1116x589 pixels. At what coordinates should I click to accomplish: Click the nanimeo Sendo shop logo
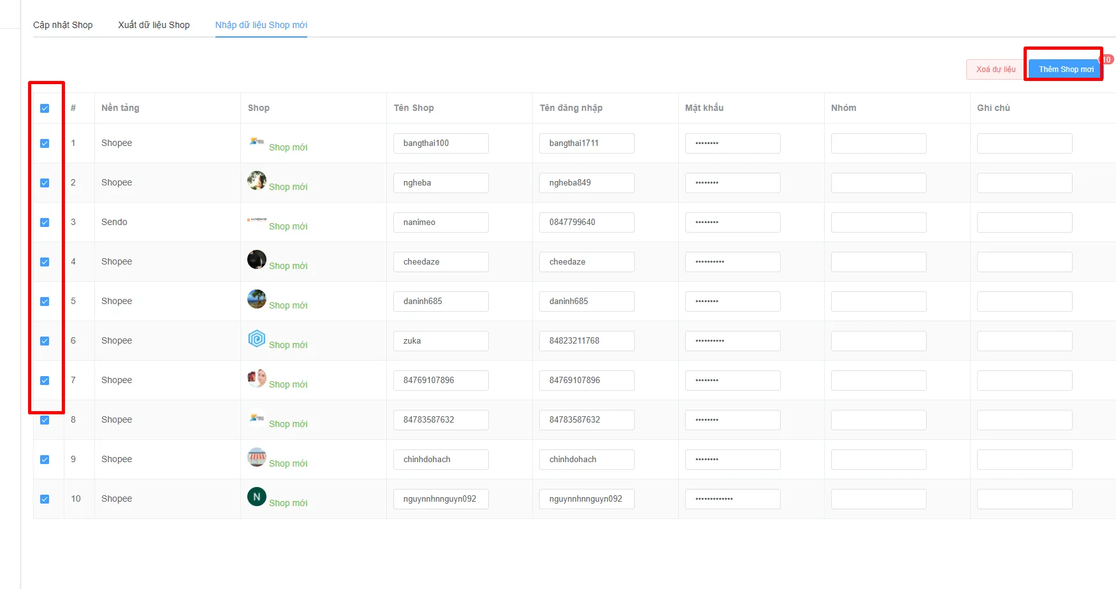coord(257,220)
